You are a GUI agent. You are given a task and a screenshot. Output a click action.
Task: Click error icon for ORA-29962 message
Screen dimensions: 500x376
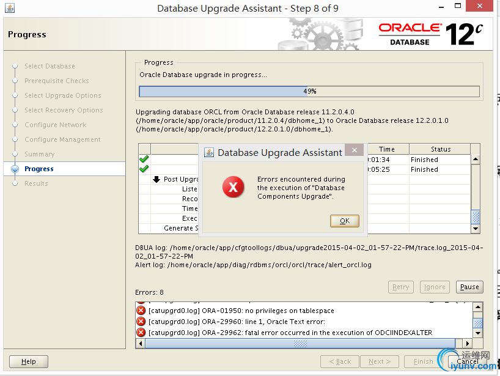(141, 333)
